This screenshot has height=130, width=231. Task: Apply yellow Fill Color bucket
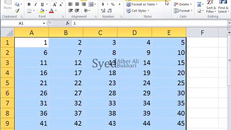42,11
